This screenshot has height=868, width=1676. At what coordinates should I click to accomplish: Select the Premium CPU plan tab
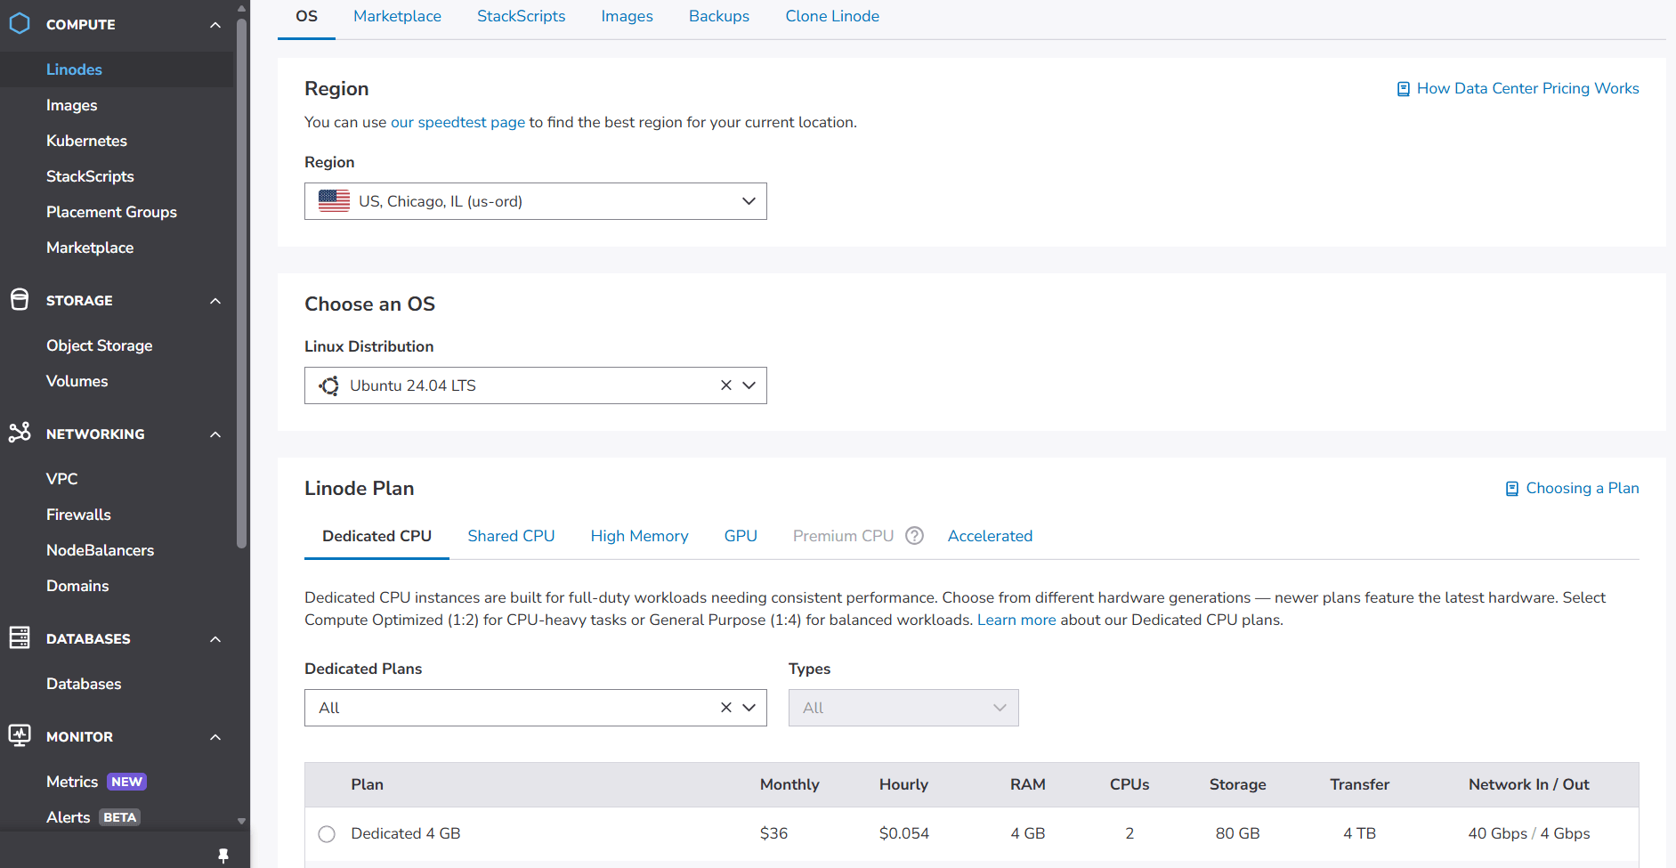coord(843,536)
